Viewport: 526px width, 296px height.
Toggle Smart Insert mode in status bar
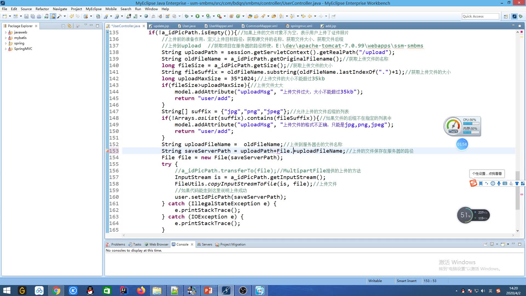coord(406,281)
